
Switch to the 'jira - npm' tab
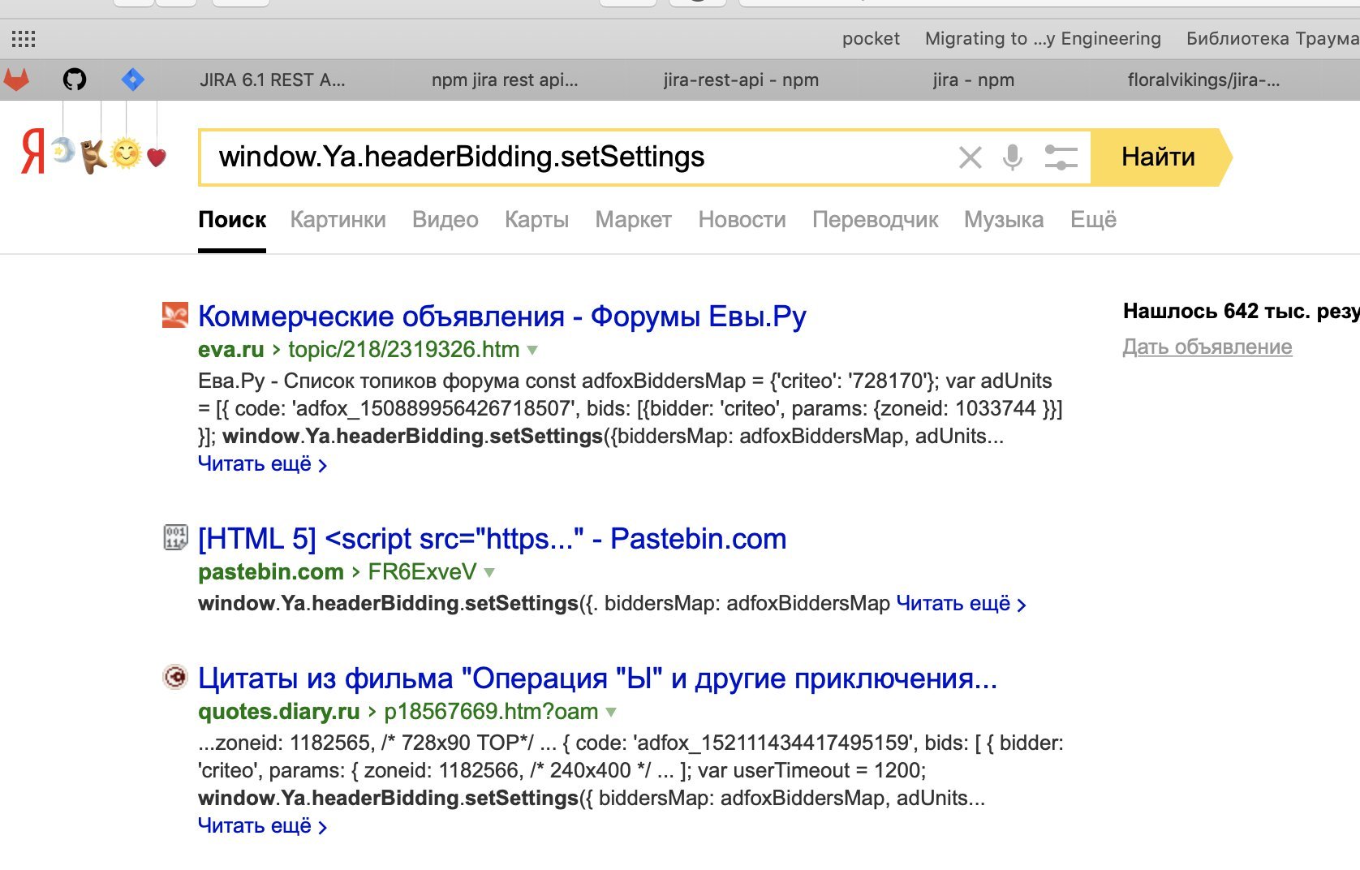[x=974, y=80]
